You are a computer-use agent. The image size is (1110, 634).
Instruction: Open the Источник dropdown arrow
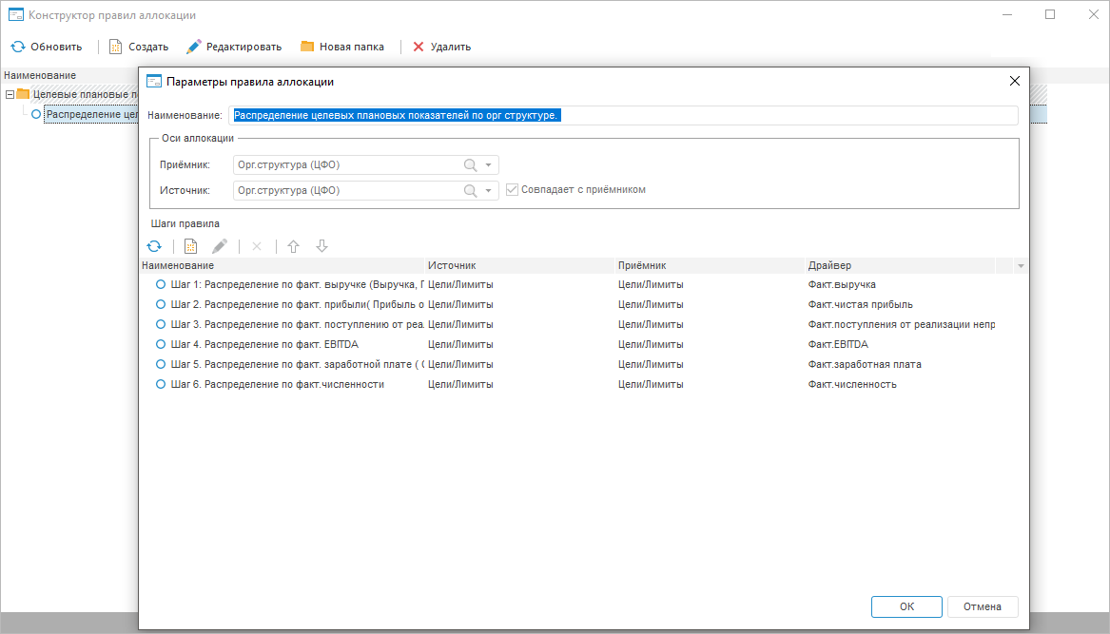[489, 190]
